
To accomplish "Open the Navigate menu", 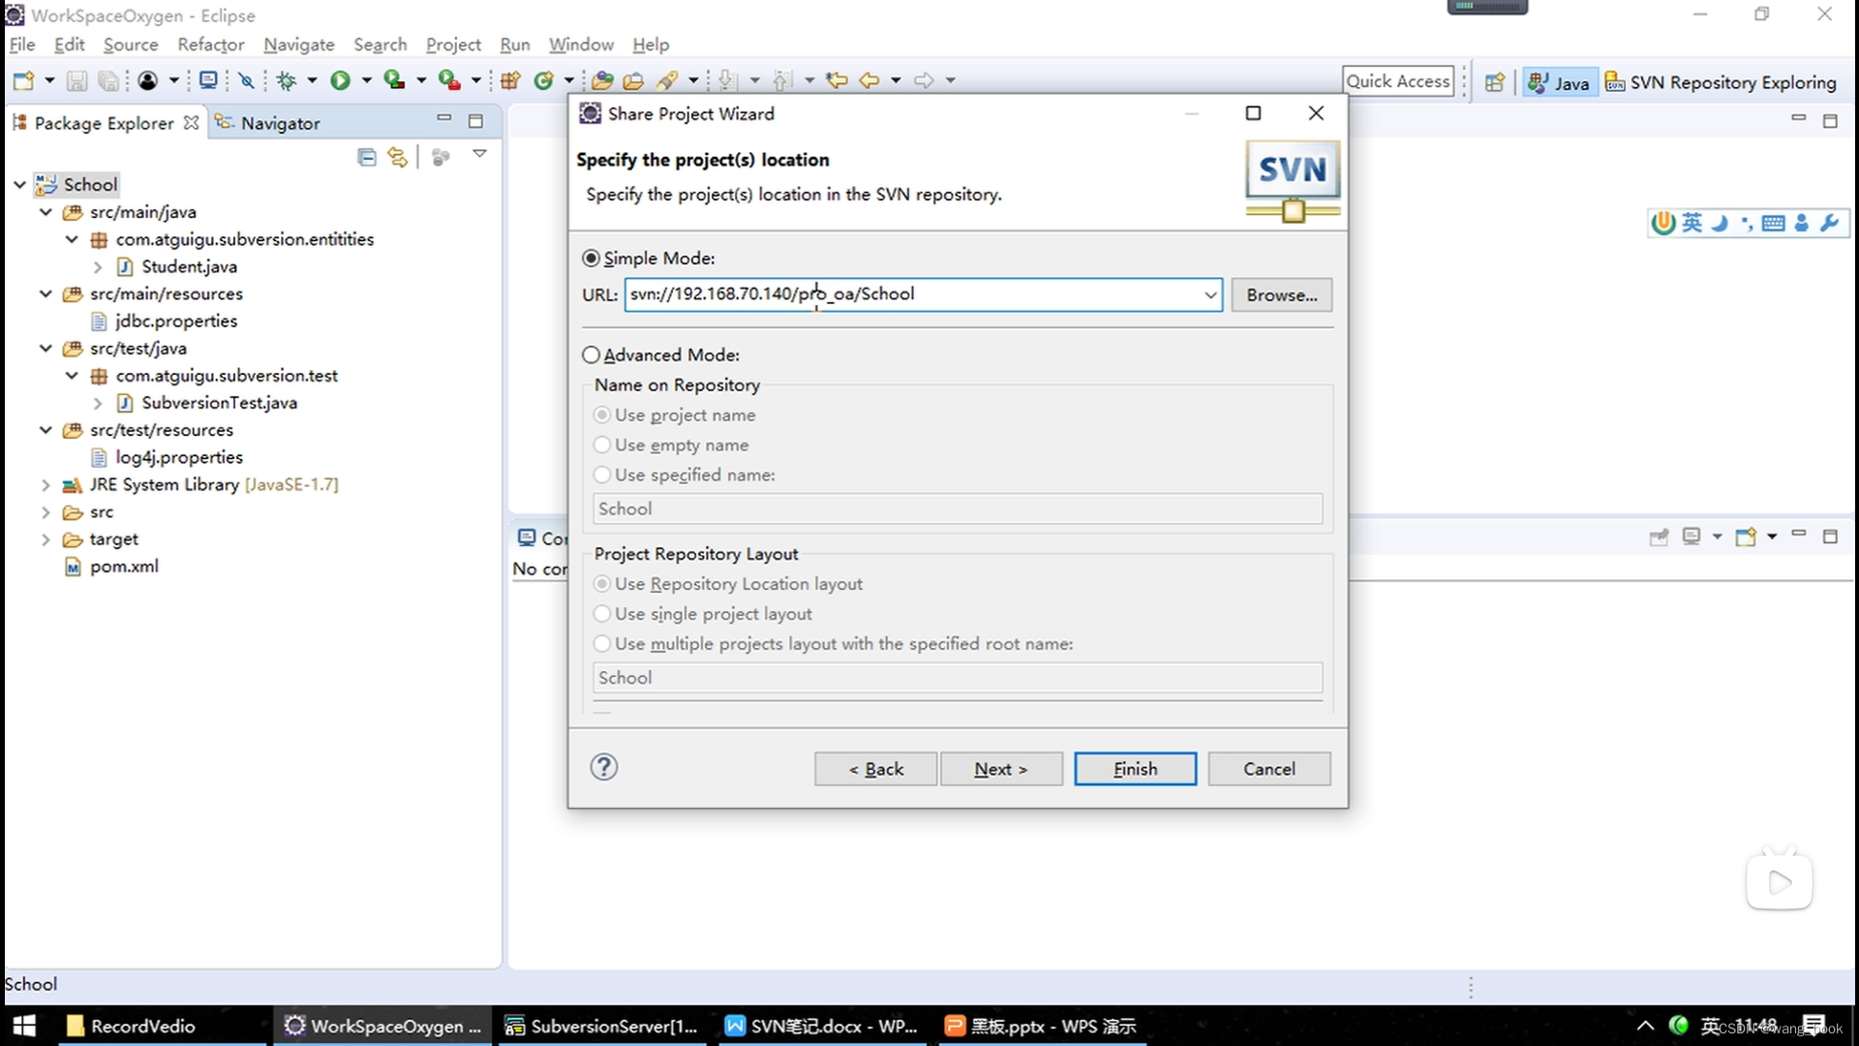I will click(299, 45).
